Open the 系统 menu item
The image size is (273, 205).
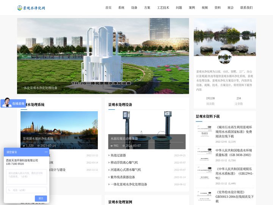click(121, 8)
